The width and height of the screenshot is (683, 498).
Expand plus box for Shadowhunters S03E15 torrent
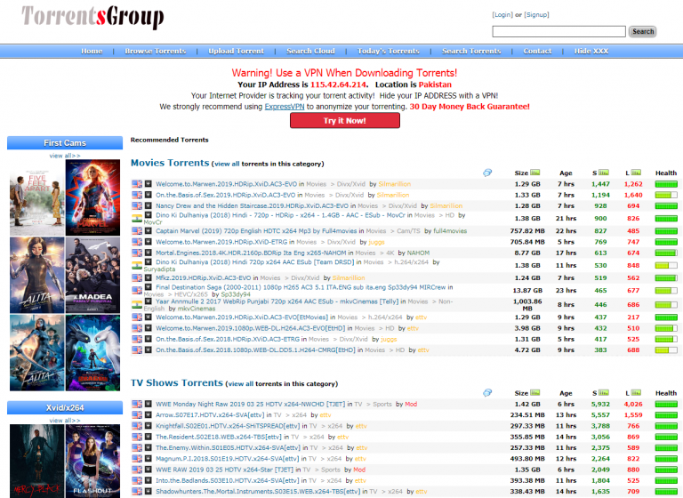[149, 491]
